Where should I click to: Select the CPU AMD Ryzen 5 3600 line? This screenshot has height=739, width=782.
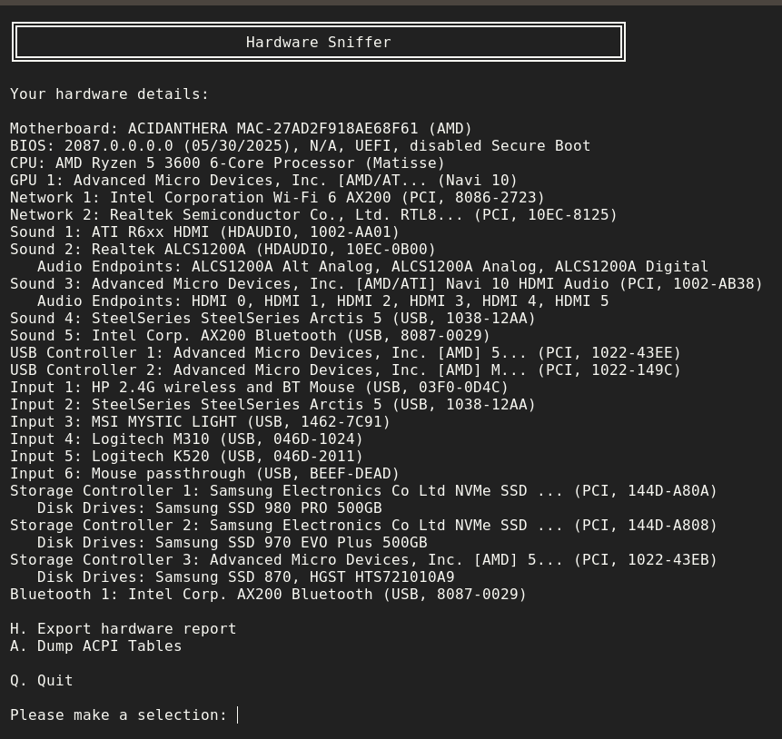pos(227,163)
